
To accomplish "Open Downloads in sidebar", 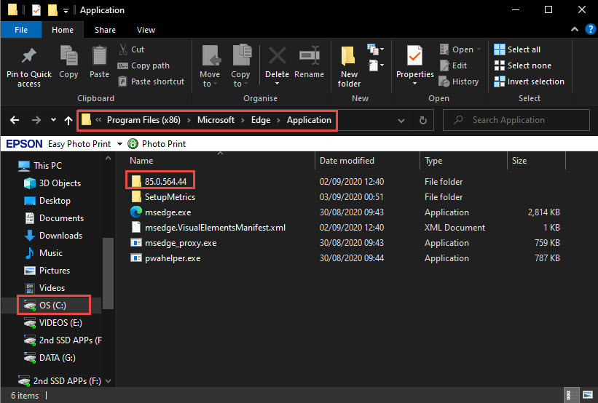I will click(53, 236).
